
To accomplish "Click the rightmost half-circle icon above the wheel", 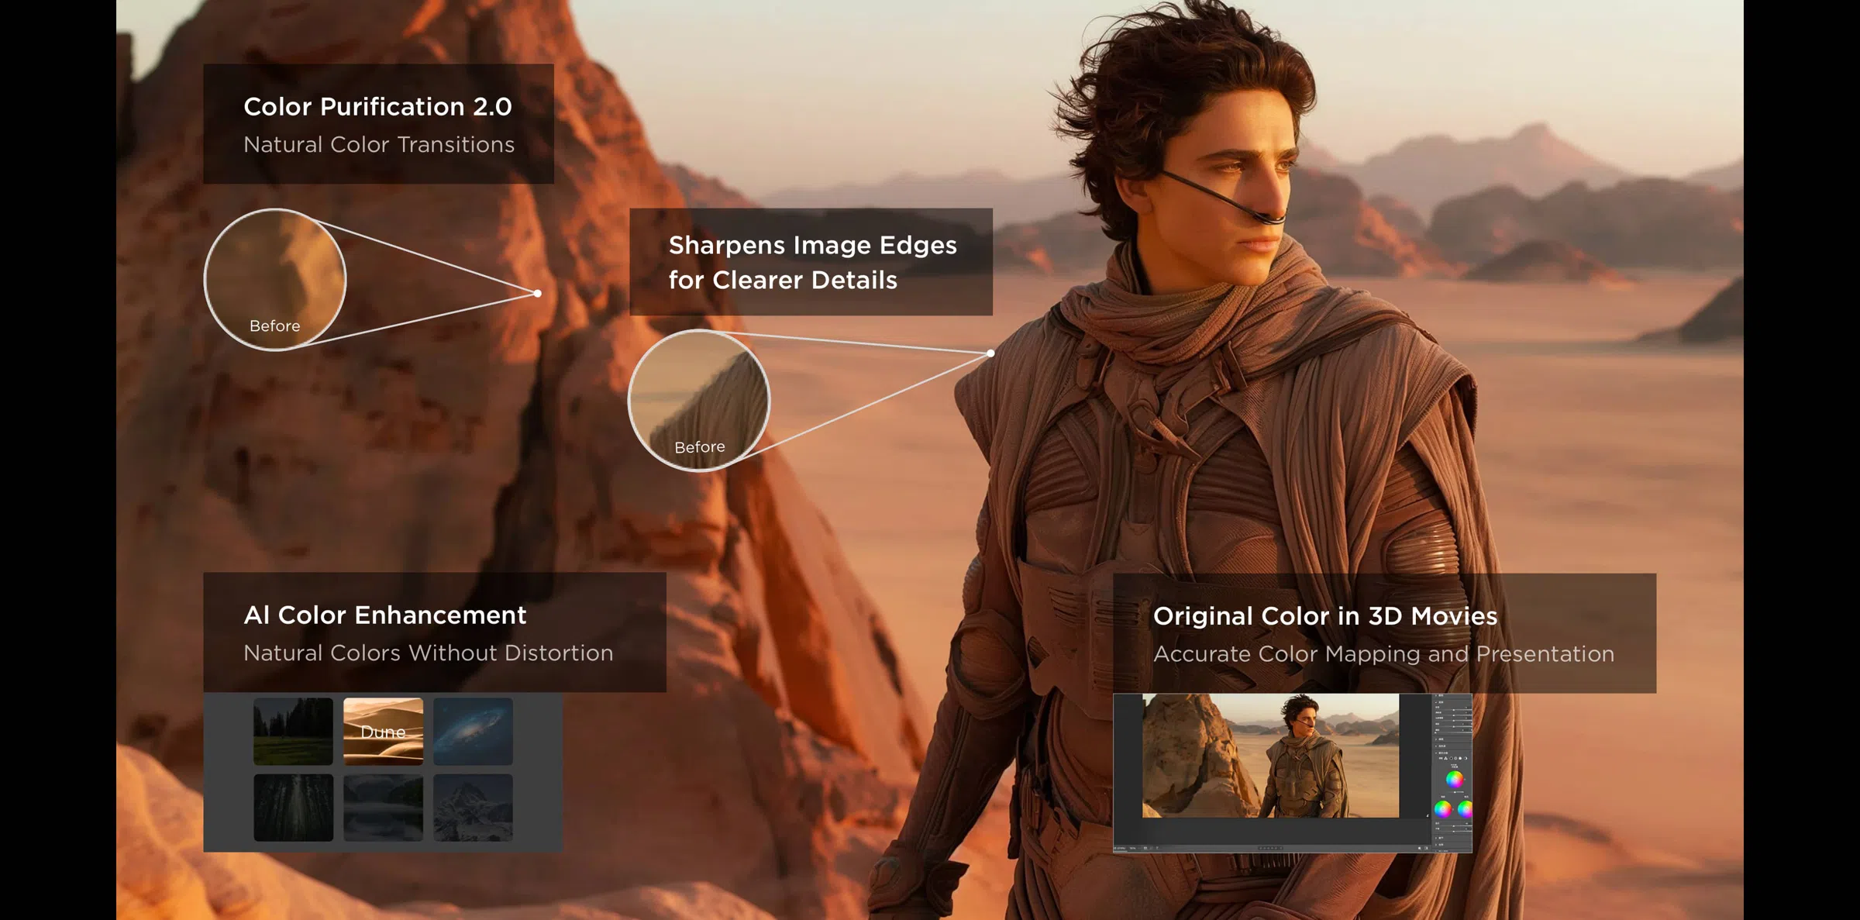I will click(x=1466, y=758).
